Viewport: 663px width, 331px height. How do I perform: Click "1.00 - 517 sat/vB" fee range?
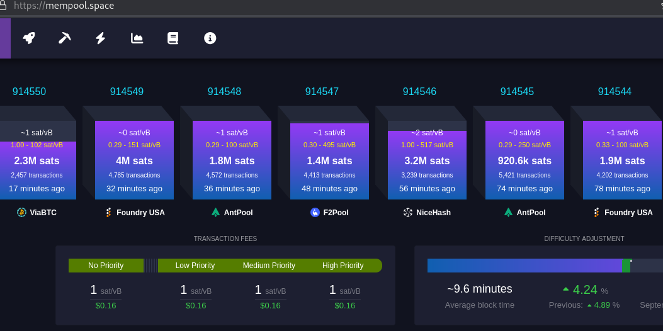point(427,145)
